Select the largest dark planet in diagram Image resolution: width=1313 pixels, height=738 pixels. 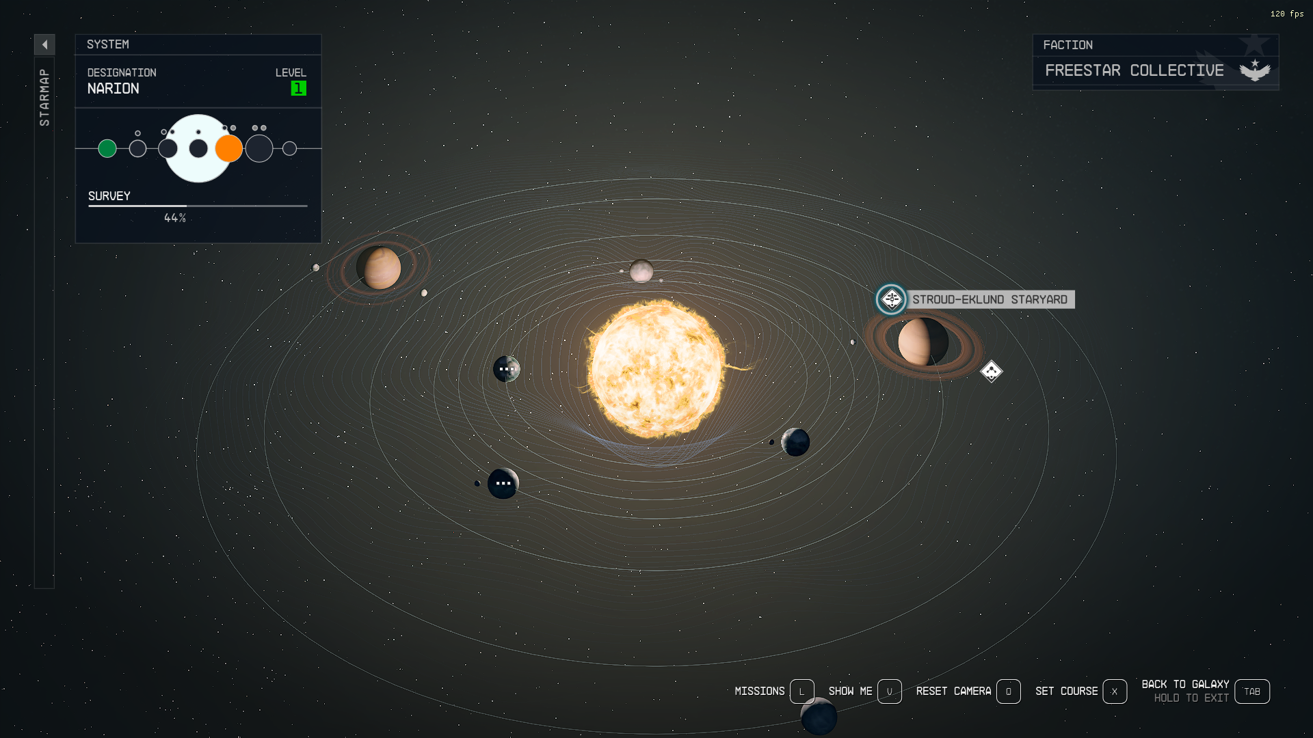(259, 148)
